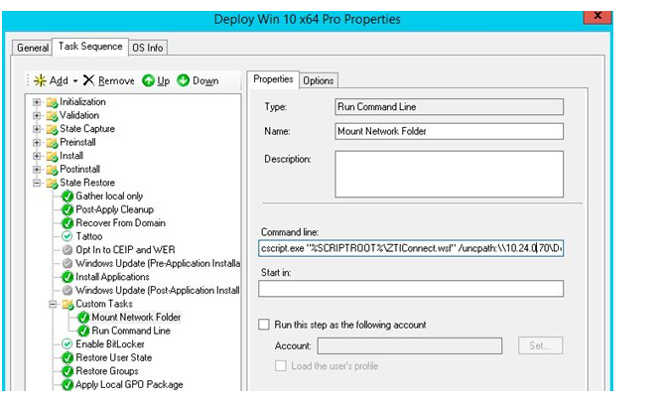666x403 pixels.
Task: Click the Initialization folder icon
Action: pyautogui.click(x=52, y=102)
